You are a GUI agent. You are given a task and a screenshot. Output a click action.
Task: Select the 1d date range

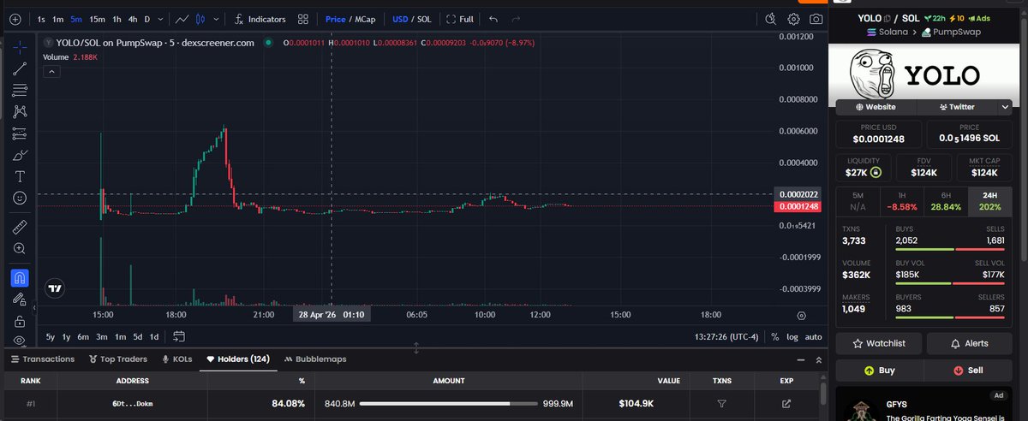[154, 336]
